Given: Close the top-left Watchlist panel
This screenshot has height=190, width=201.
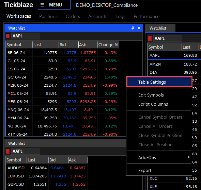Looking at the screenshot, I should (x=139, y=28).
